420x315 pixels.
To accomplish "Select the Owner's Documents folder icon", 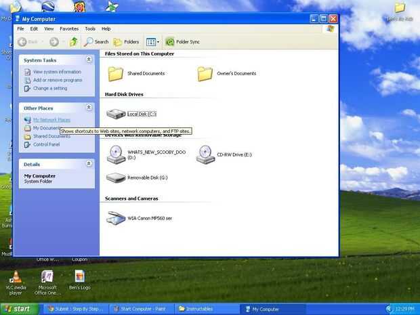I will [205, 74].
